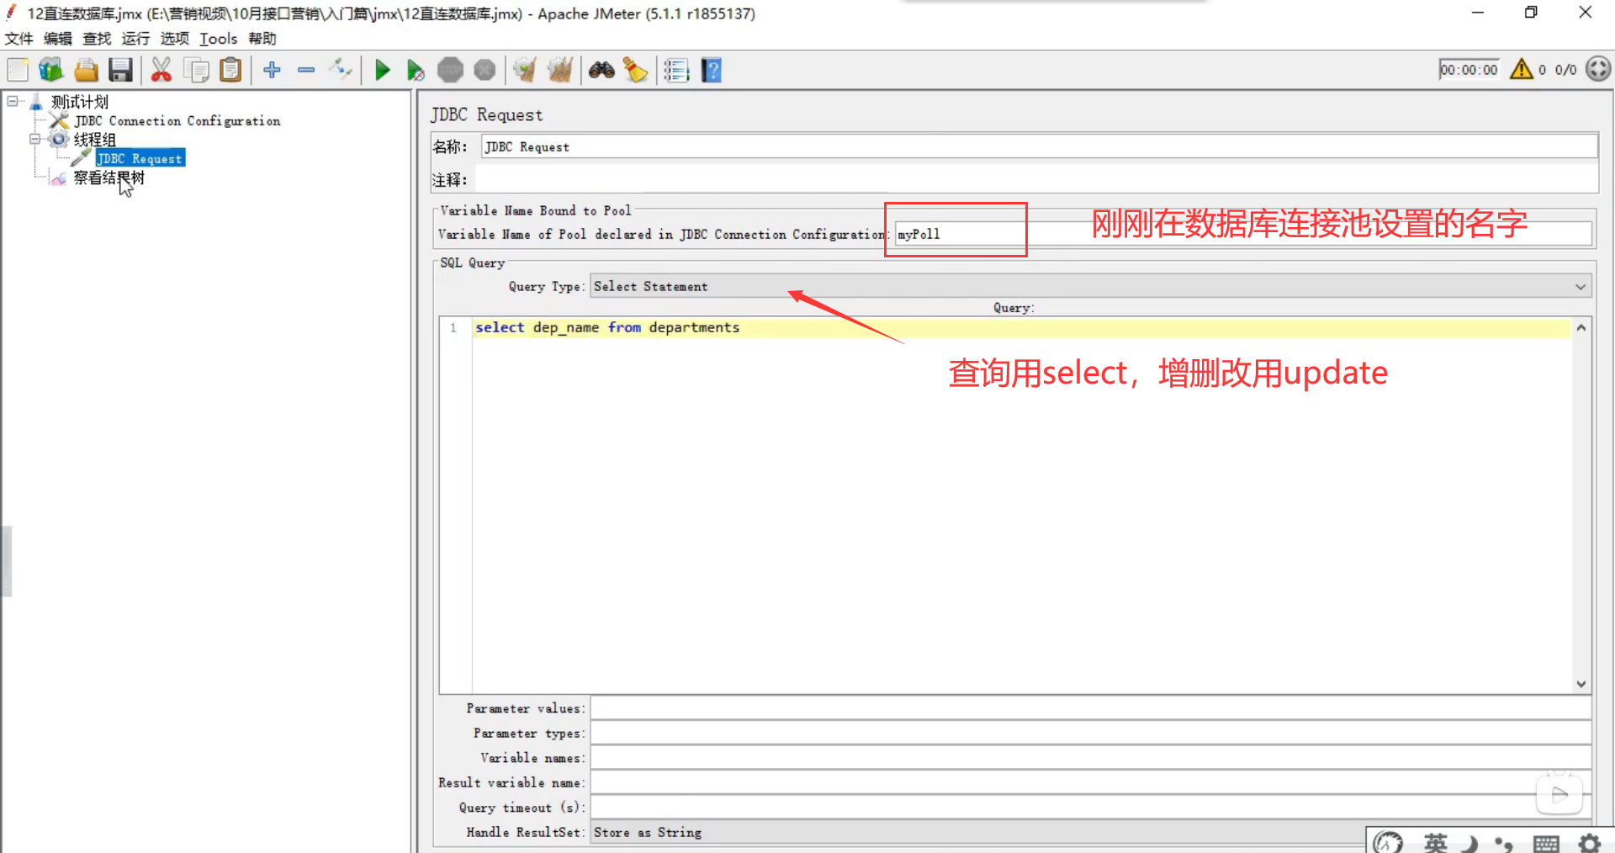Viewport: 1615px width, 853px height.
Task: Click the IME settings gear icon
Action: (x=1590, y=842)
